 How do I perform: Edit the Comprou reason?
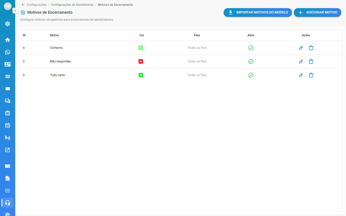(x=301, y=48)
